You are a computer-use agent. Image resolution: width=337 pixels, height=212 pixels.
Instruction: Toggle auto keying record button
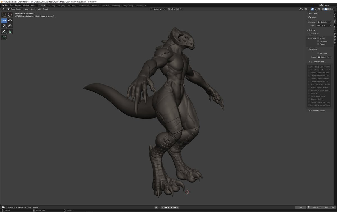point(156,207)
